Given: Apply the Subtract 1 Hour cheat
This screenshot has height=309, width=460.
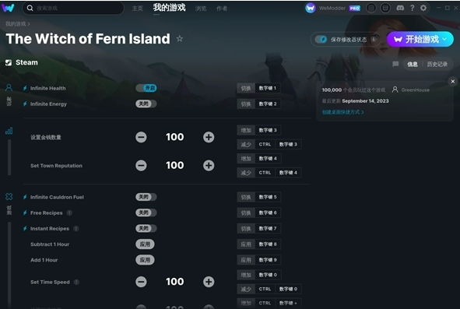Looking at the screenshot, I should (145, 244).
